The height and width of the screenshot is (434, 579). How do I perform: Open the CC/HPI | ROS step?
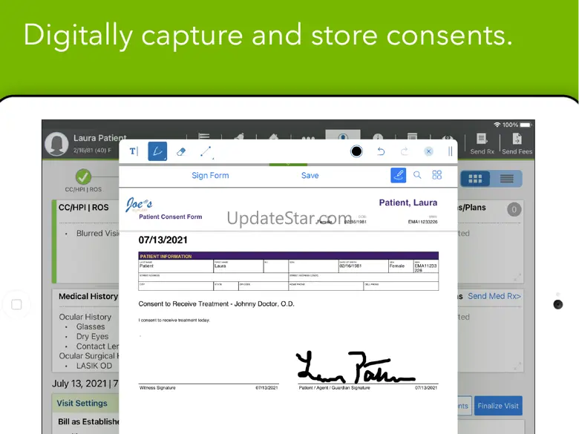pyautogui.click(x=83, y=181)
